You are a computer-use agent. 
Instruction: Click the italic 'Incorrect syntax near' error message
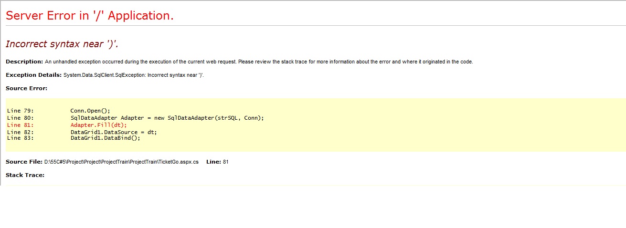pos(62,44)
